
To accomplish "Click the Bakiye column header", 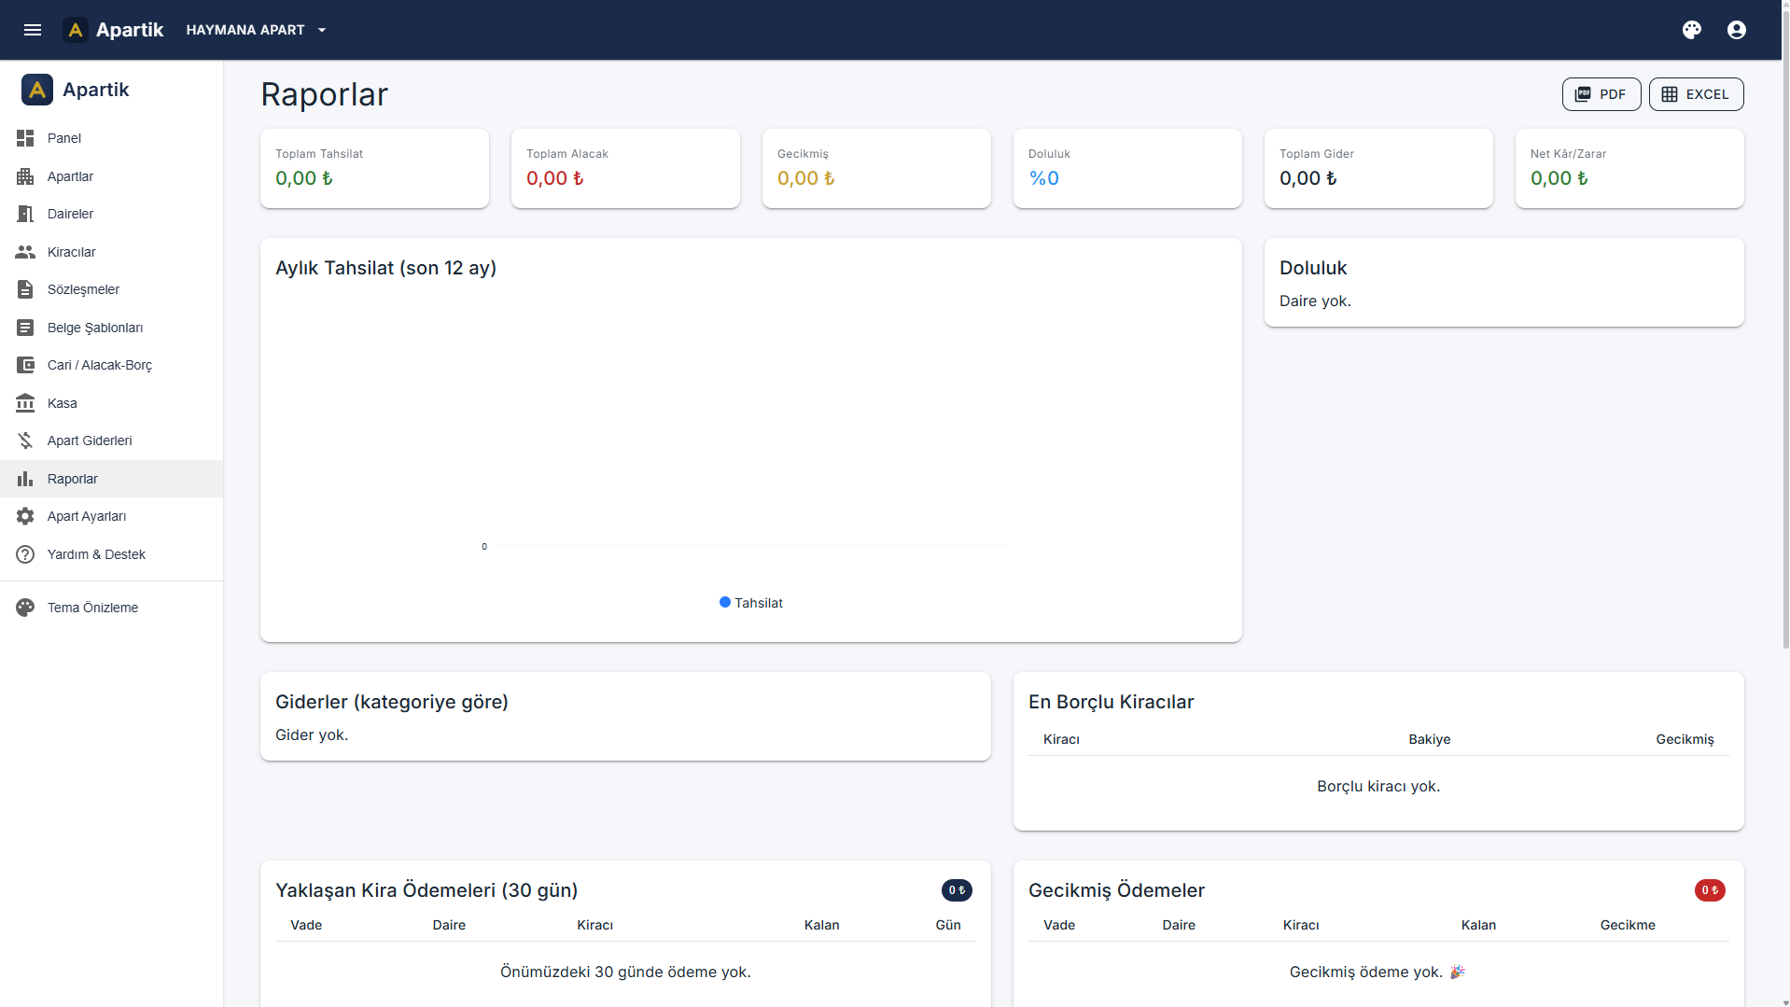I will (x=1429, y=739).
